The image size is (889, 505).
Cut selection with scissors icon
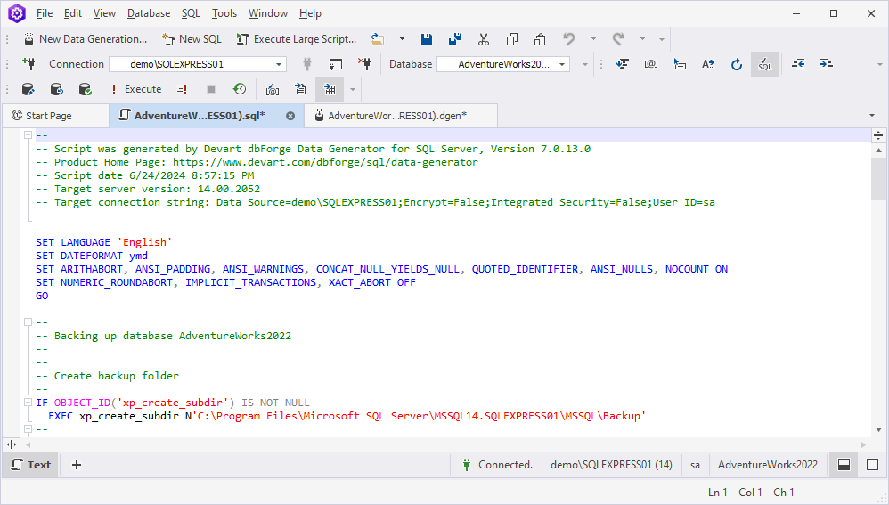tap(484, 39)
